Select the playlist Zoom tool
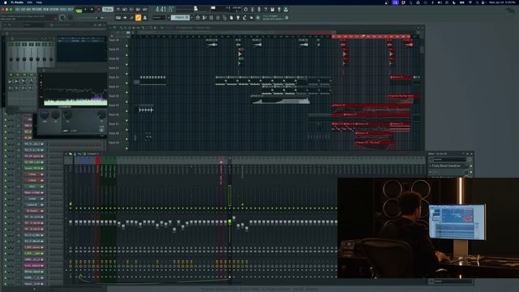The width and height of the screenshot is (519, 292). pos(151,28)
